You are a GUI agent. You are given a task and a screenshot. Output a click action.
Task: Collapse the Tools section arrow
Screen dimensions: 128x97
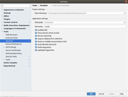[2, 32]
